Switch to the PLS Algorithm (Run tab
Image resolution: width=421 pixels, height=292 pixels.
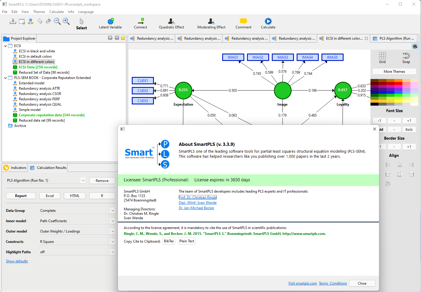(394, 38)
